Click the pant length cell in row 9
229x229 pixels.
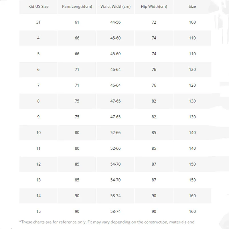(x=77, y=117)
